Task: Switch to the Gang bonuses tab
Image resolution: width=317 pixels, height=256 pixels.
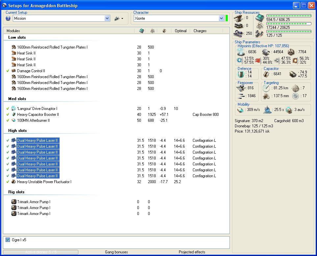Action: click(116, 252)
